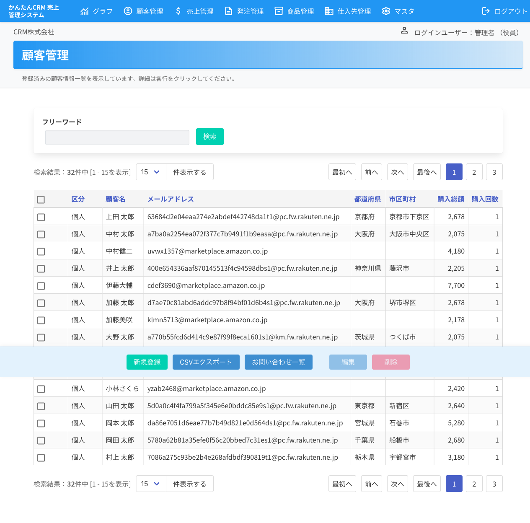This screenshot has width=530, height=523.
Task: Click the 商品管理 product icon
Action: click(279, 11)
